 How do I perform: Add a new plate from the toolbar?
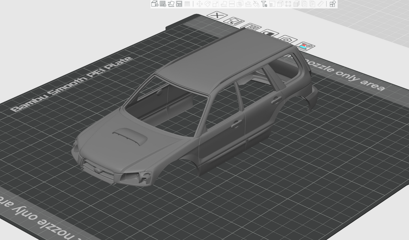click(x=163, y=4)
